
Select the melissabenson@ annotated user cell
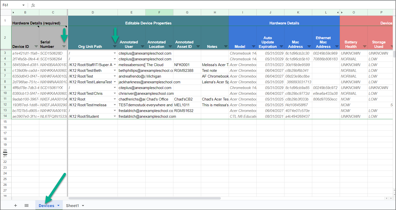click(x=132, y=65)
